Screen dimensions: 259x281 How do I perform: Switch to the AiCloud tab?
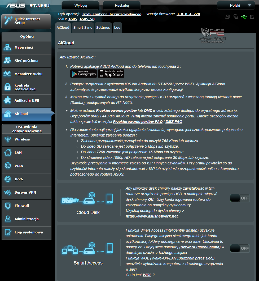coord(63,28)
